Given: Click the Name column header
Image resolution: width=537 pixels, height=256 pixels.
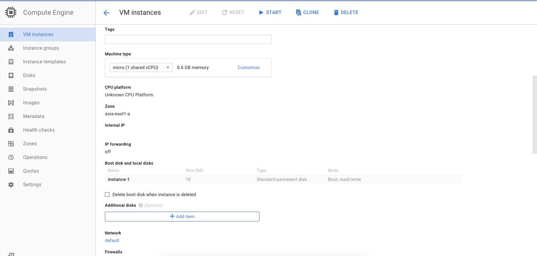Looking at the screenshot, I should [114, 171].
